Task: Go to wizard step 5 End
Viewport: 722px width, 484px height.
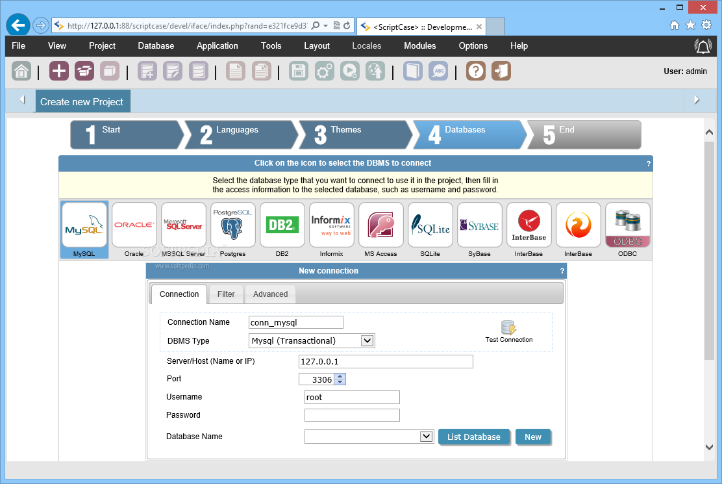Action: 585,135
